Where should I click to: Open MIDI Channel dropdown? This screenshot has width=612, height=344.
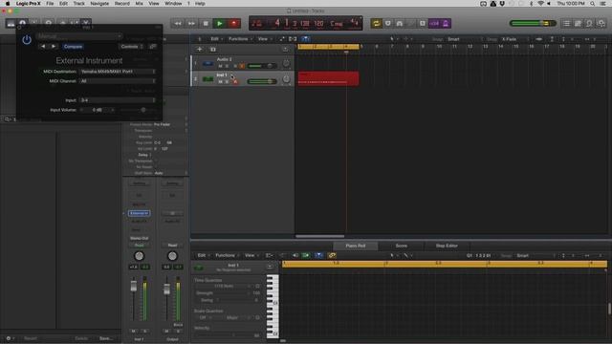pyautogui.click(x=118, y=81)
